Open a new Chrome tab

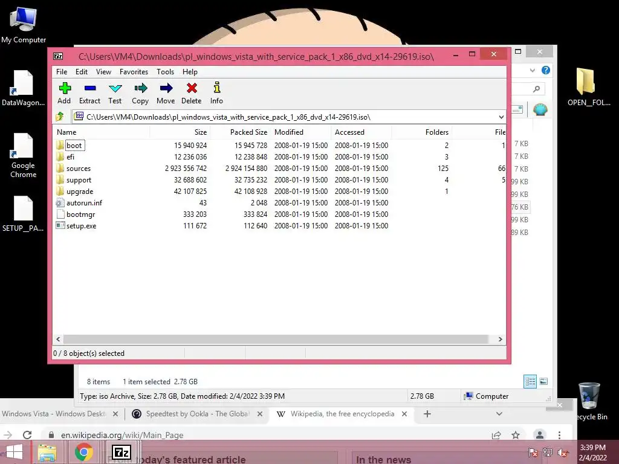tap(427, 414)
